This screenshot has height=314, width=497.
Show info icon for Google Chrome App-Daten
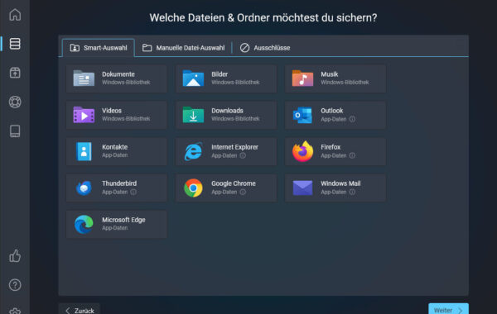[243, 192]
